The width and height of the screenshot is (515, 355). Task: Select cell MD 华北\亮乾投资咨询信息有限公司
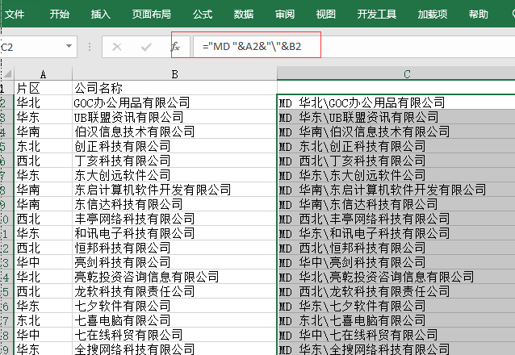pyautogui.click(x=396, y=277)
